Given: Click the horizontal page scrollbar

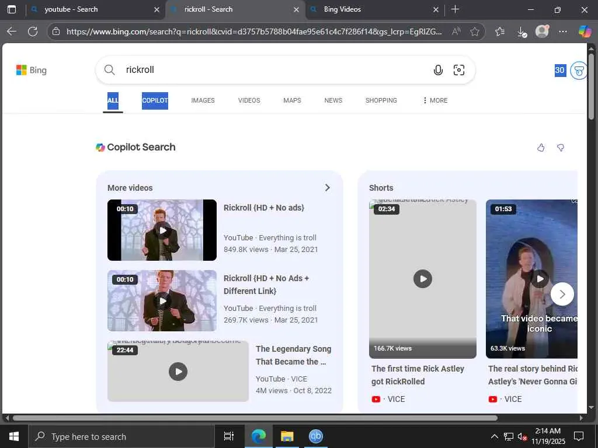Looking at the screenshot, I should (255, 418).
